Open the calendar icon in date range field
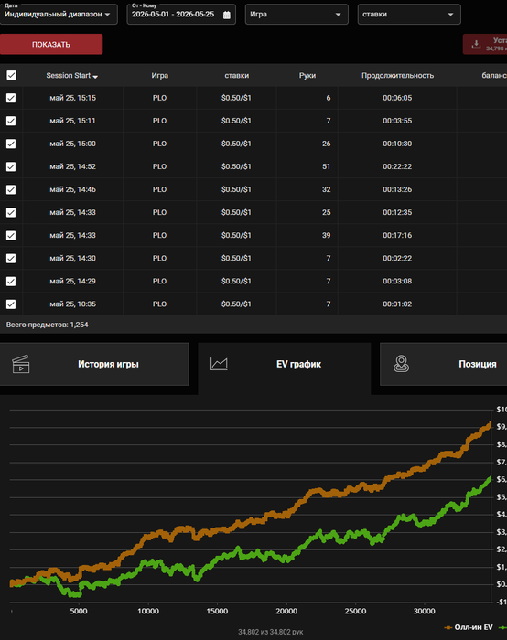The width and height of the screenshot is (507, 640). click(x=227, y=16)
